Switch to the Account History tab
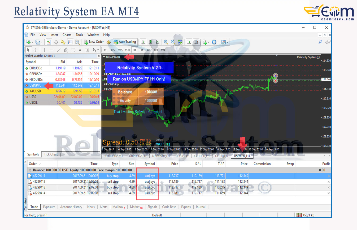Screen dimensions: 357x230 pyautogui.click(x=71, y=207)
